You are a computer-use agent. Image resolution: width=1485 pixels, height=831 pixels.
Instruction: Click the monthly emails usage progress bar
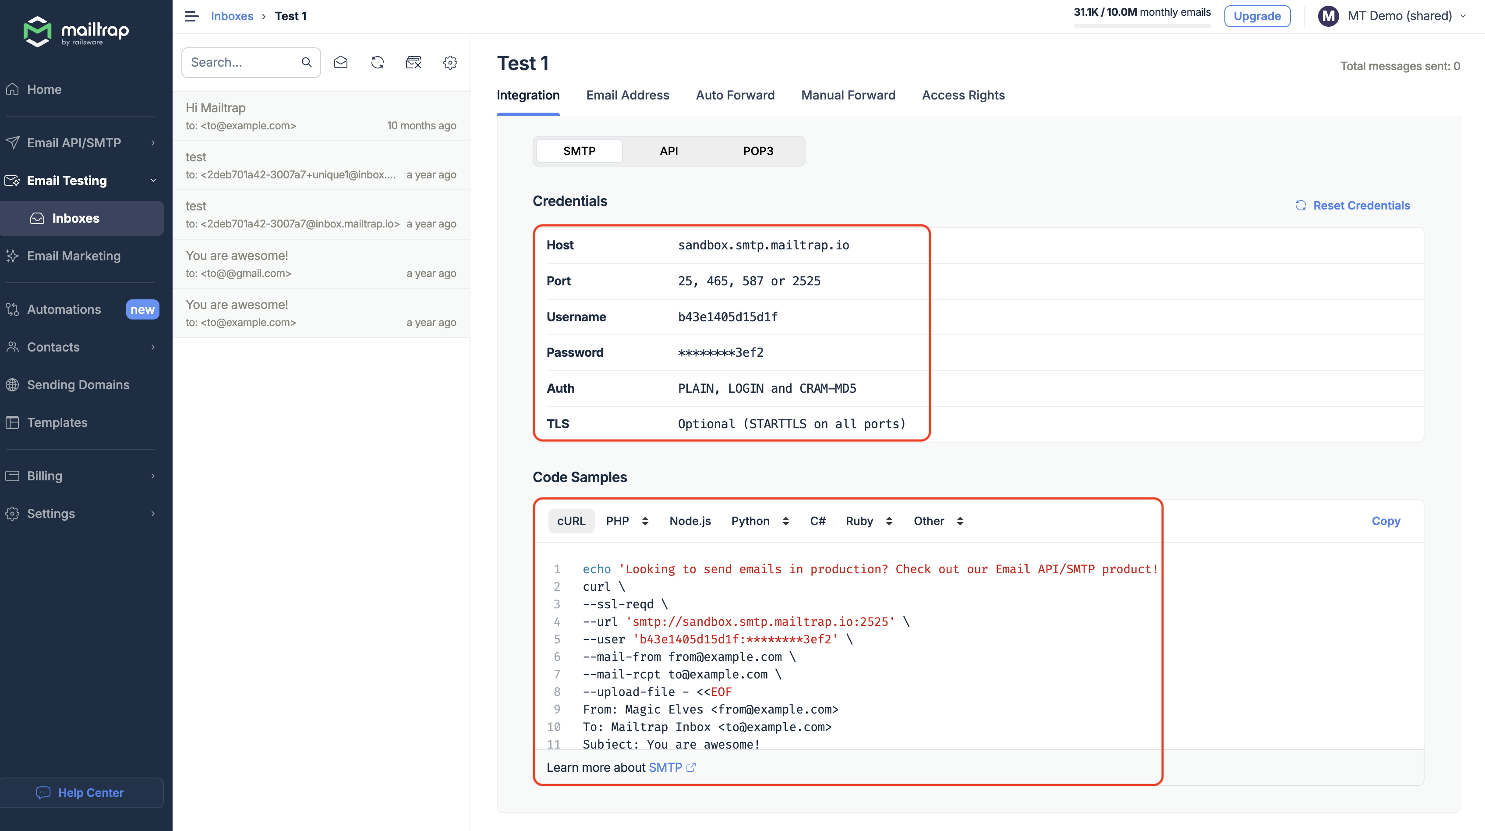click(1142, 25)
